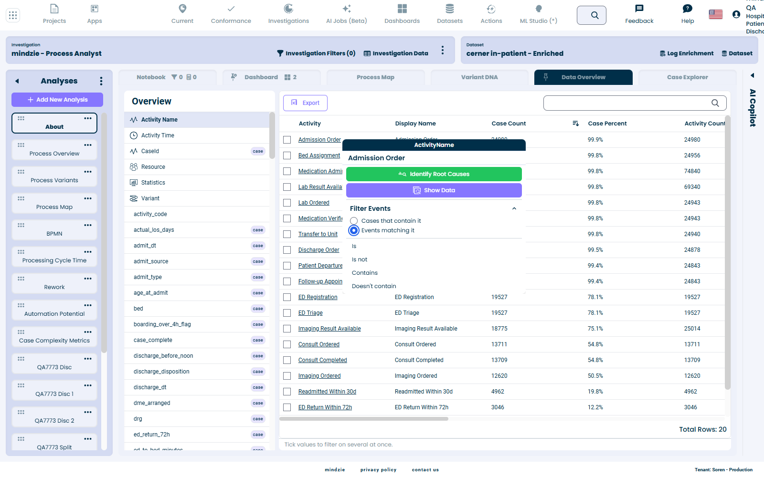
Task: Click the Case Count sort icon
Action: tap(576, 124)
